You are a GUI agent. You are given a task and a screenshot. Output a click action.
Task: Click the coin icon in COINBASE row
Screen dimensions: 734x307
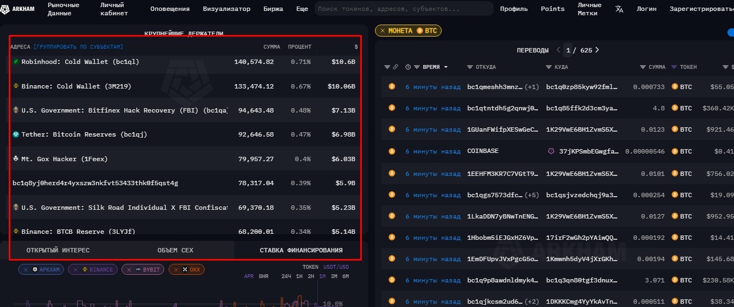point(391,151)
